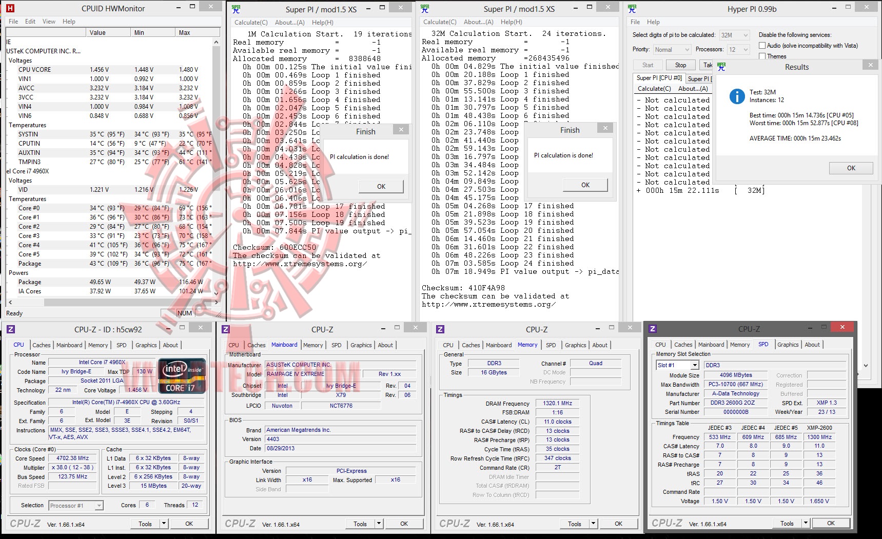The height and width of the screenshot is (539, 882).
Task: Click OK in the CPU-Z SPD window
Action: click(831, 523)
